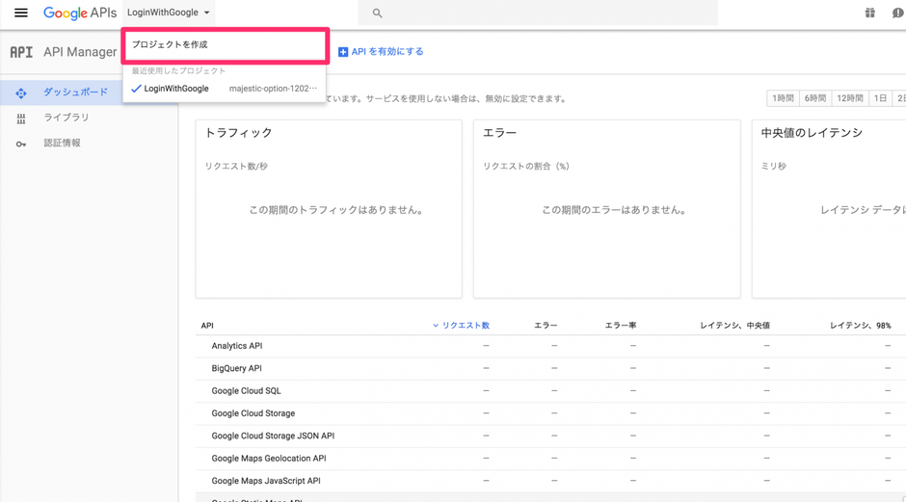Click the レイテンシ、中央値 column header
The width and height of the screenshot is (906, 502).
[x=735, y=326]
